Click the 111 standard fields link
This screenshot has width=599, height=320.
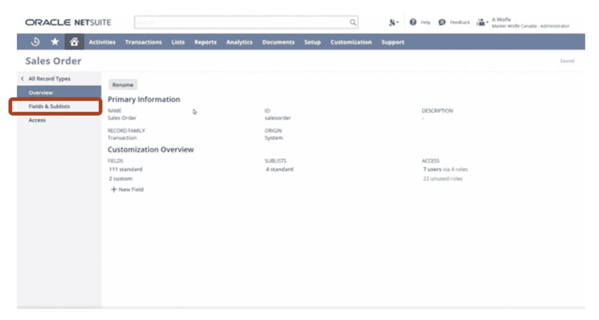click(125, 169)
